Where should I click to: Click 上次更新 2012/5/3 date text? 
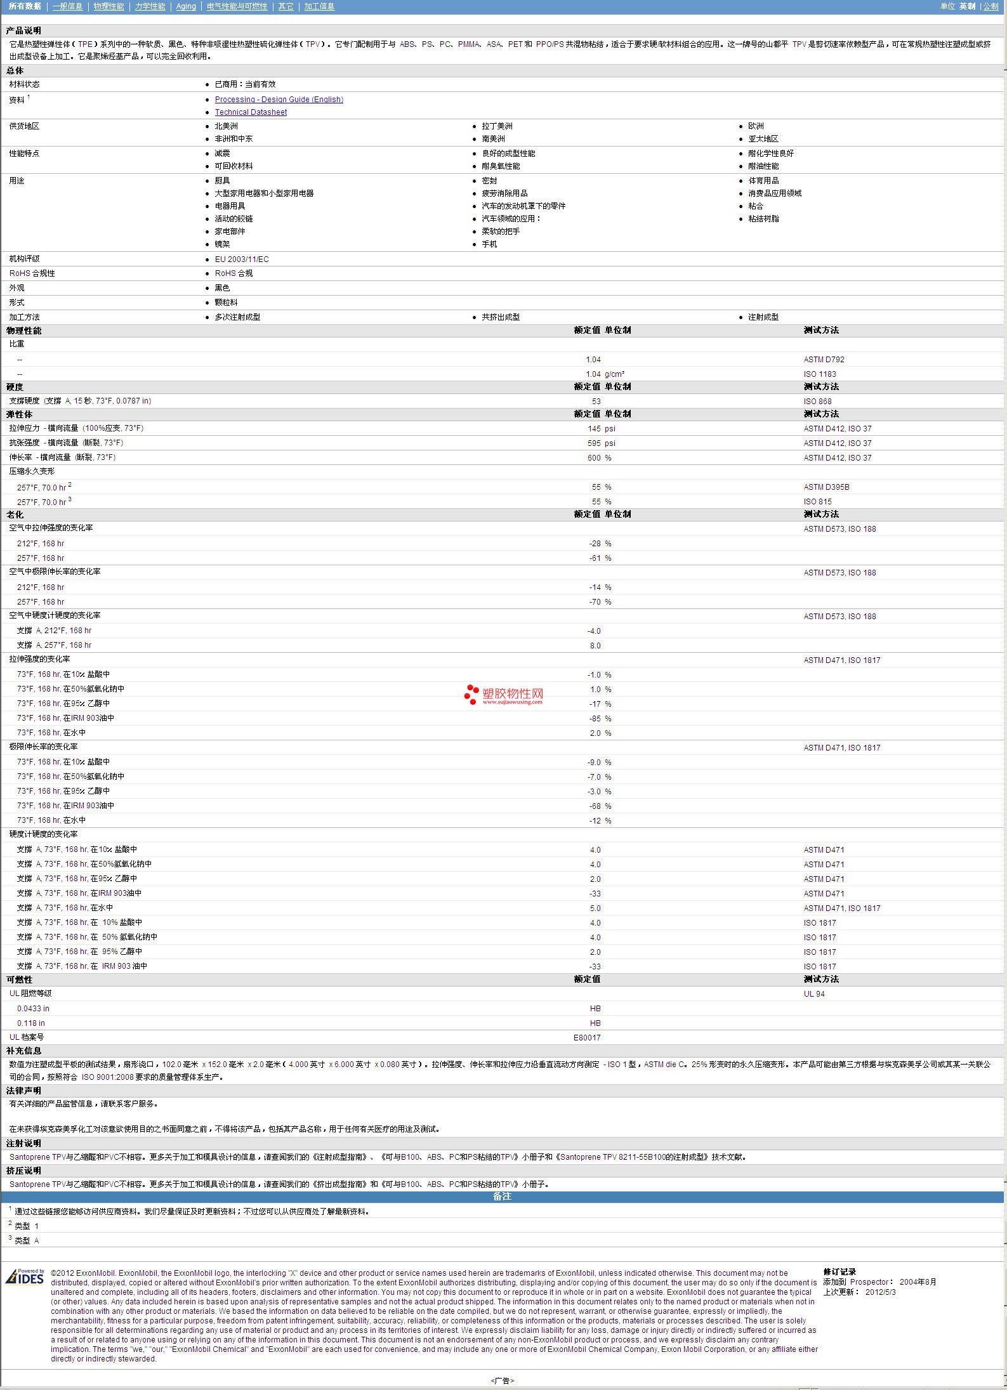click(x=859, y=1292)
